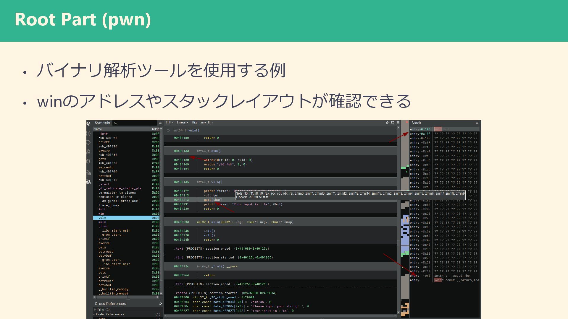This screenshot has height=319, width=568.
Task: Open the ELF view type dropdown
Action: pos(170,122)
